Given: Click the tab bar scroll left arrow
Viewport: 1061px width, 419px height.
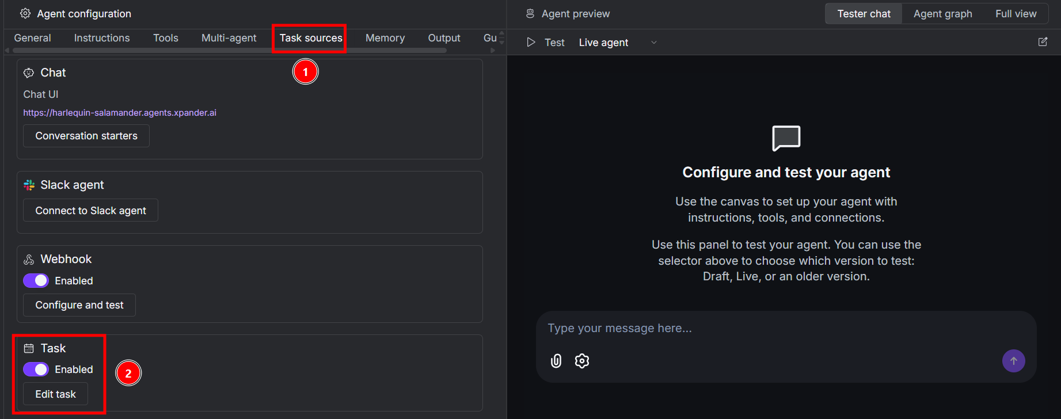Looking at the screenshot, I should [x=7, y=51].
